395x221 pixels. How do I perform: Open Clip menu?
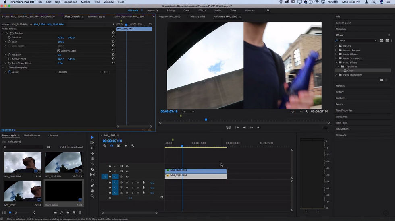point(57,2)
